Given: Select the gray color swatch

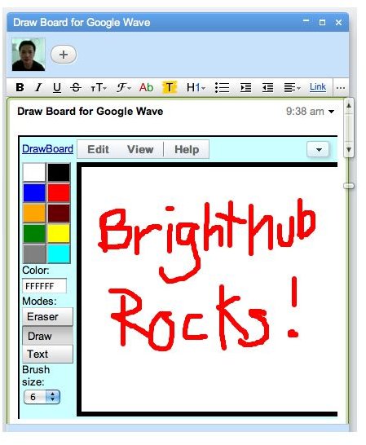Looking at the screenshot, I should 34,253.
